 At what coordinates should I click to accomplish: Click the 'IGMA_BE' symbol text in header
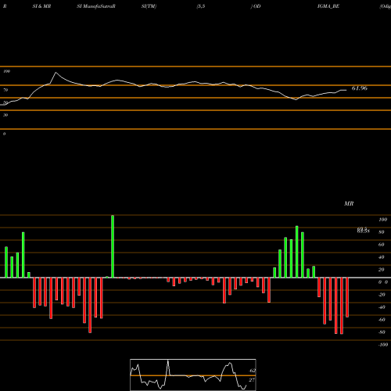pyautogui.click(x=328, y=6)
